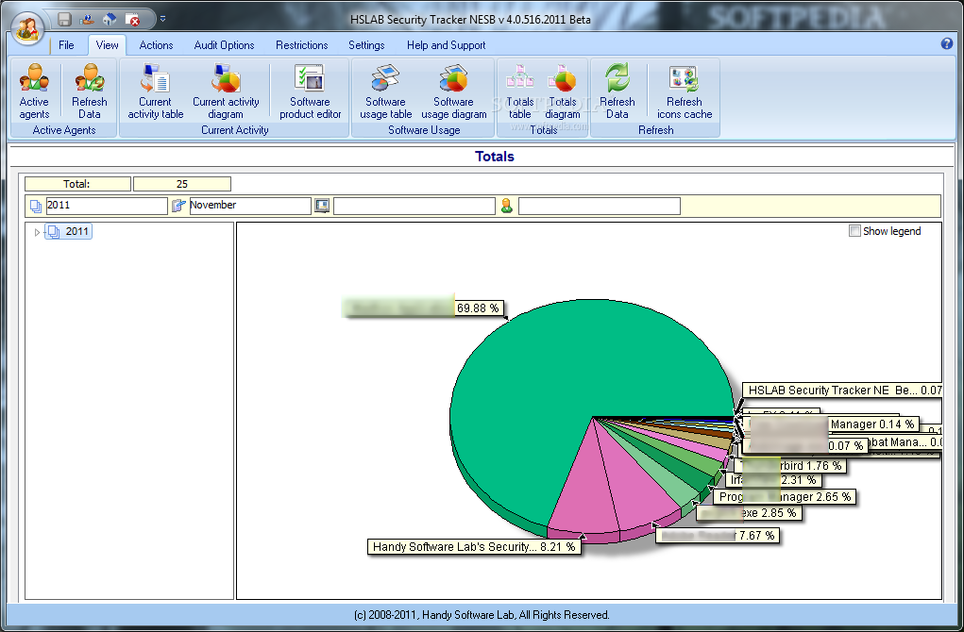
Task: Click the Totals heading
Action: click(495, 157)
